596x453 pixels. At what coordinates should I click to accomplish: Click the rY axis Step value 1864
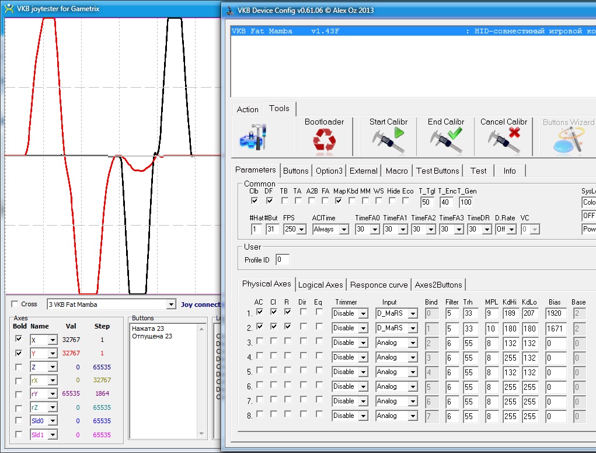point(102,393)
